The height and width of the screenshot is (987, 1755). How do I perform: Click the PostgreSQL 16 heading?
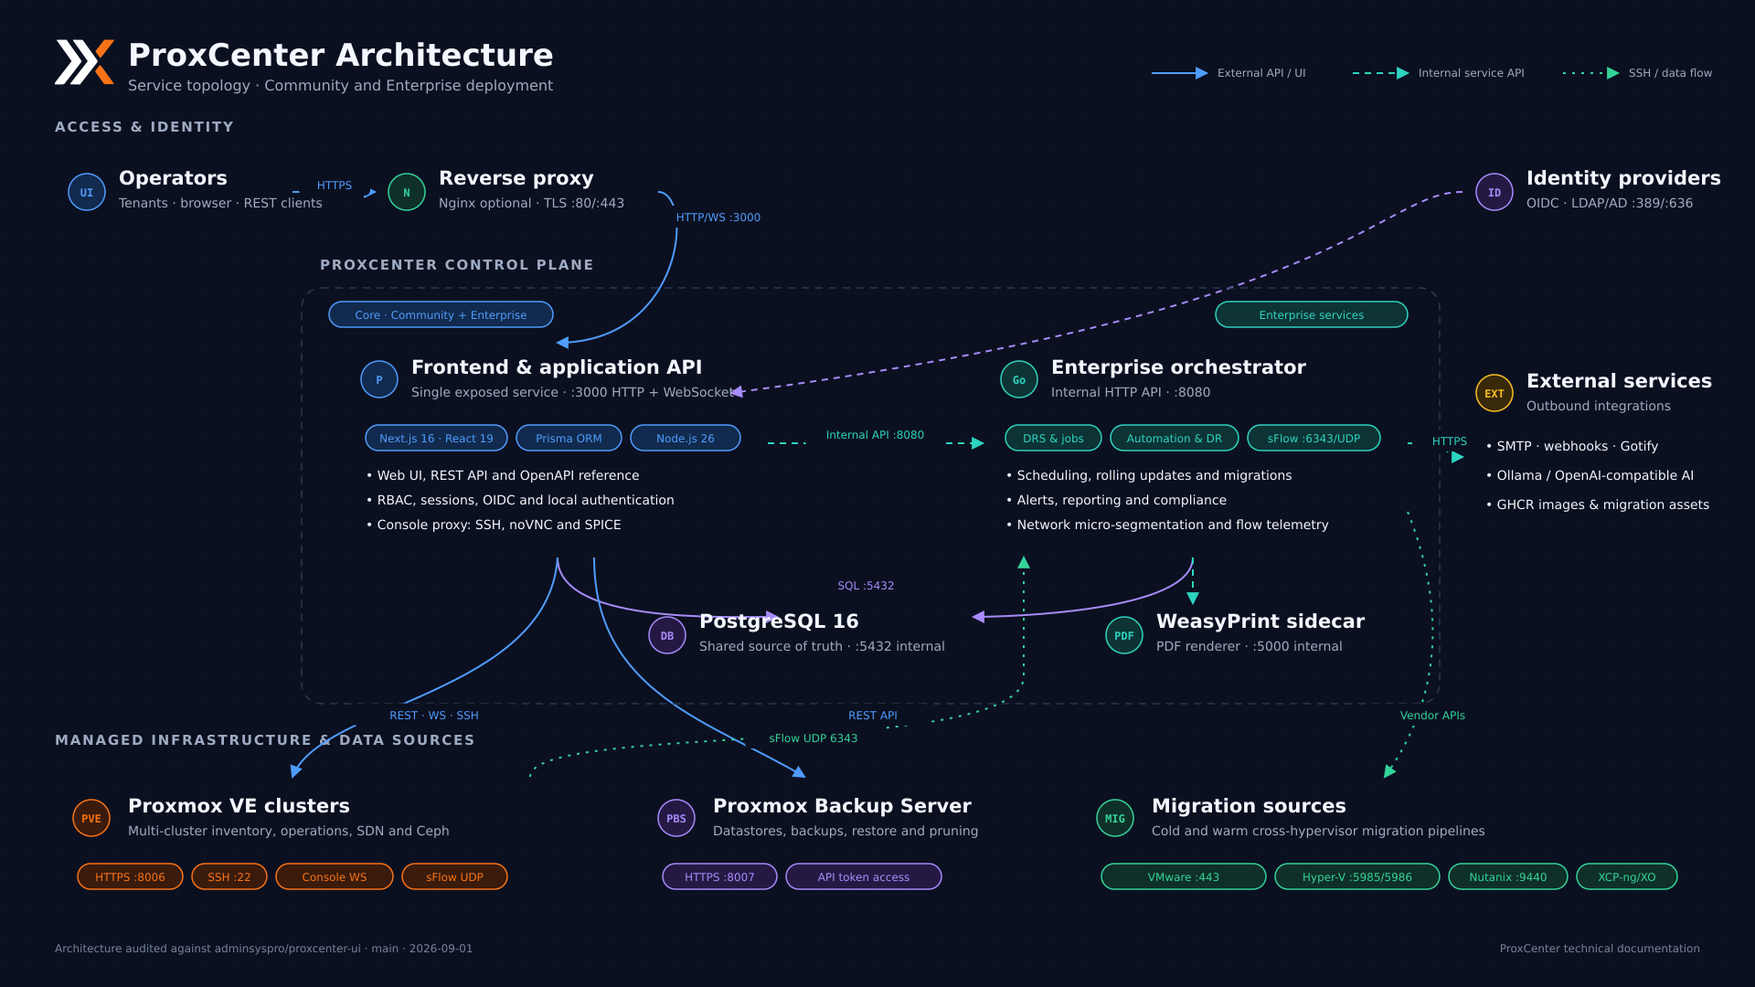[779, 621]
